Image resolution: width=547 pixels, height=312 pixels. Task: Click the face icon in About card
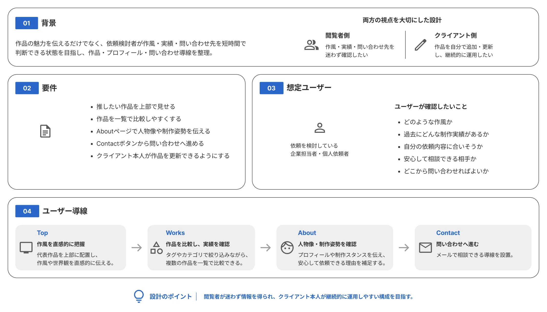[287, 248]
